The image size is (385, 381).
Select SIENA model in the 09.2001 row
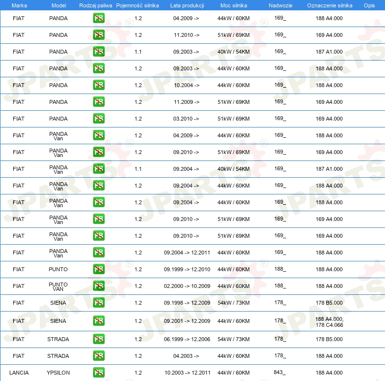click(58, 321)
